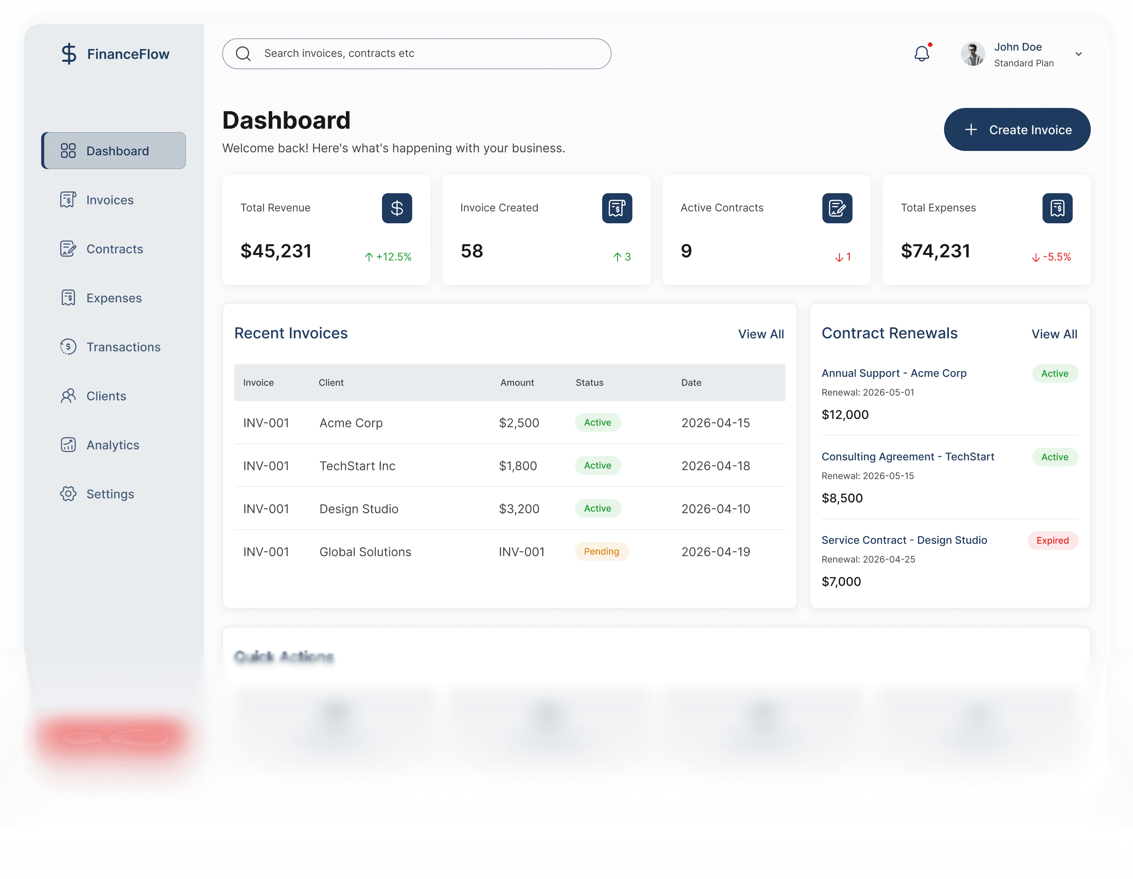Open Consulting Agreement - TechStart contract

click(x=908, y=457)
